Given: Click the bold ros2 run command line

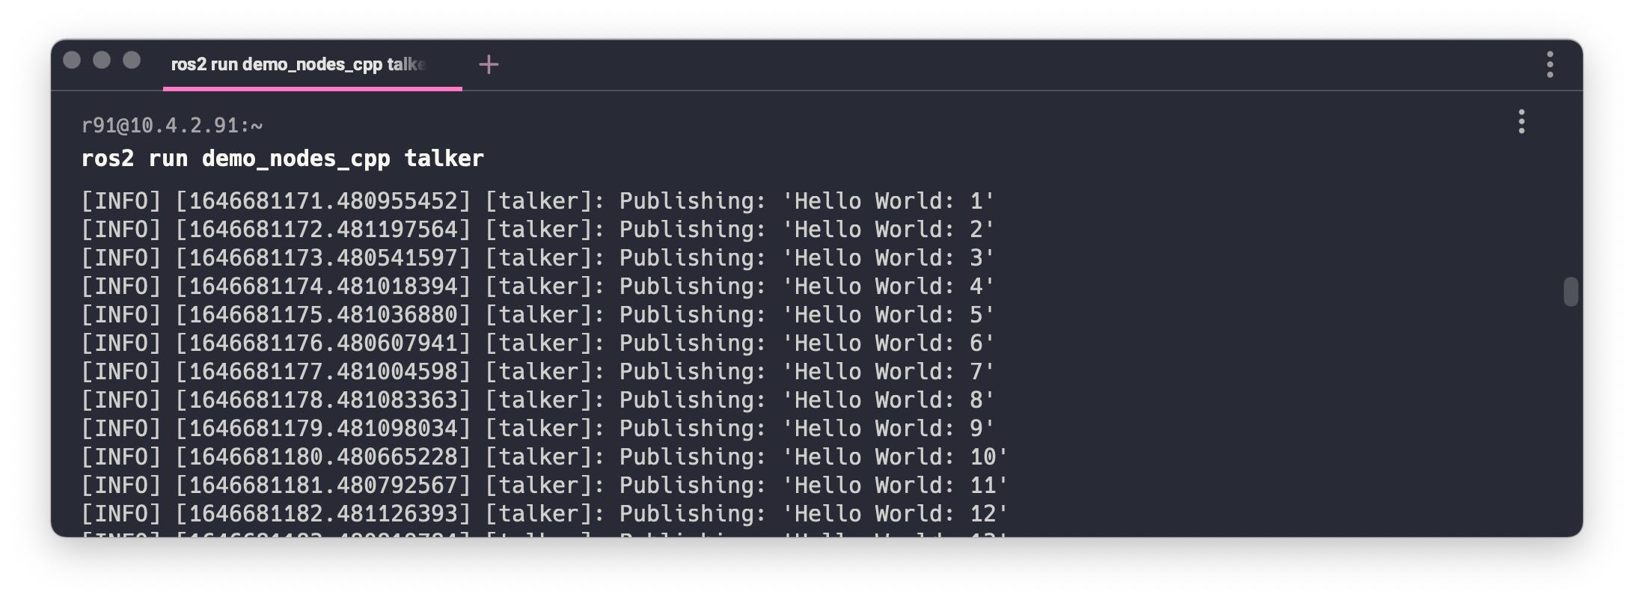Looking at the screenshot, I should (x=283, y=159).
